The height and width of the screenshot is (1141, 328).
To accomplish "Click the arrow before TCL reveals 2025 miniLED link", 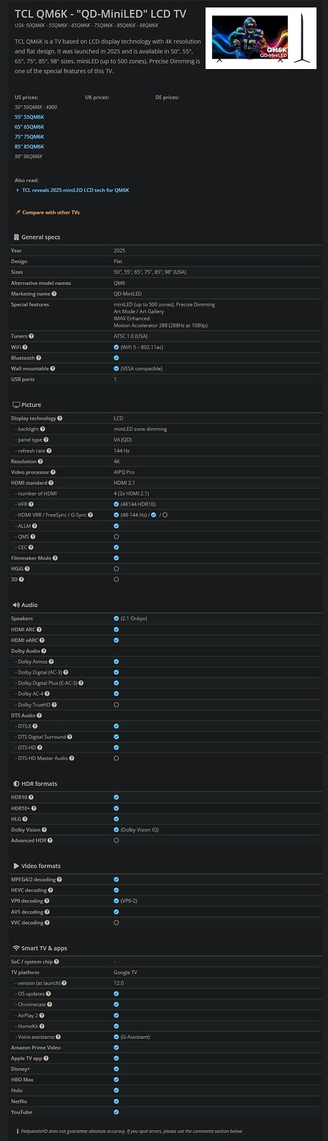I will coord(18,190).
